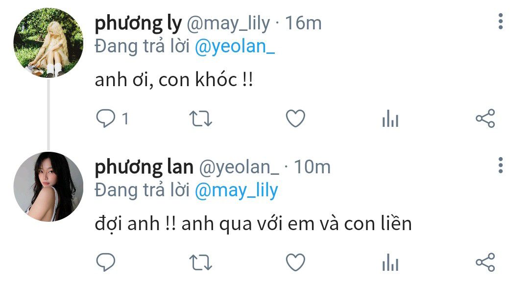This screenshot has width=529, height=282.
Task: Share the "anh ơi, con khóc" tweet
Action: [x=485, y=118]
